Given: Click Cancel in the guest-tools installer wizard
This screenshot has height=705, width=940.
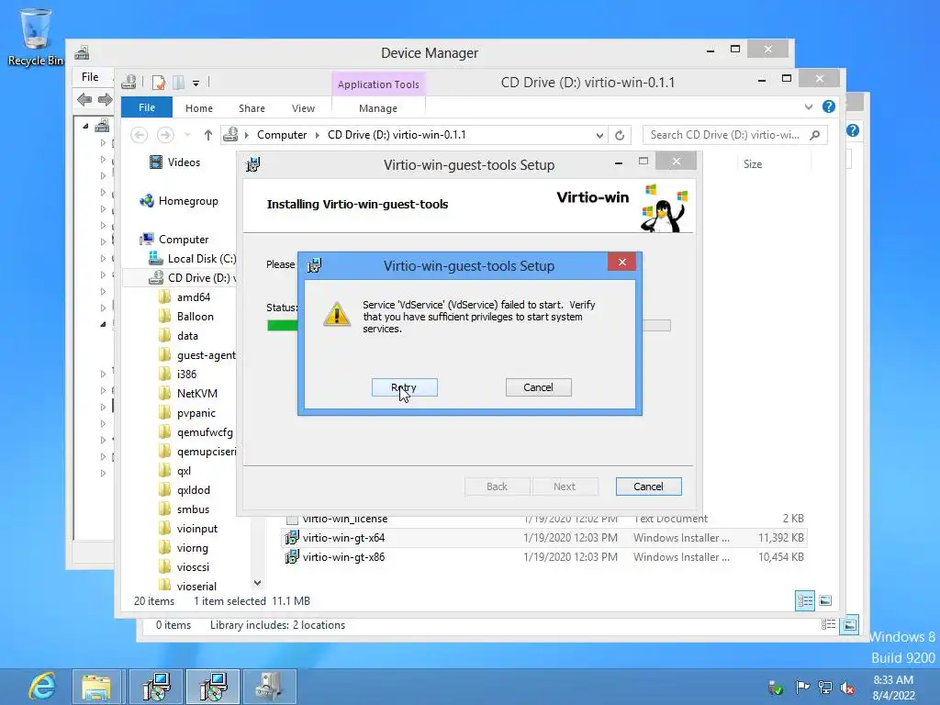Looking at the screenshot, I should (648, 487).
